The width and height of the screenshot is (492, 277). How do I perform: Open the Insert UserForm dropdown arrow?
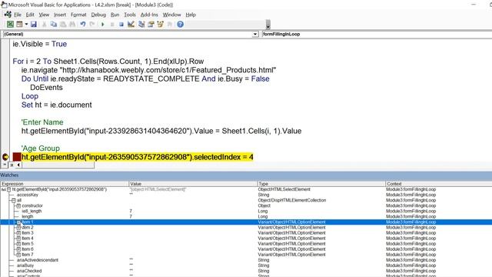tap(26, 24)
